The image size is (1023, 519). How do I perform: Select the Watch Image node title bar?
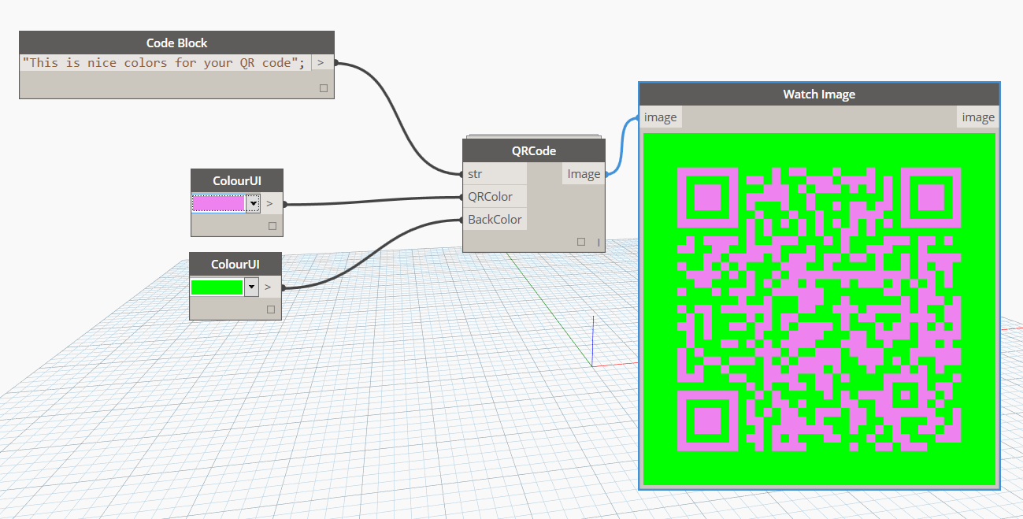819,94
